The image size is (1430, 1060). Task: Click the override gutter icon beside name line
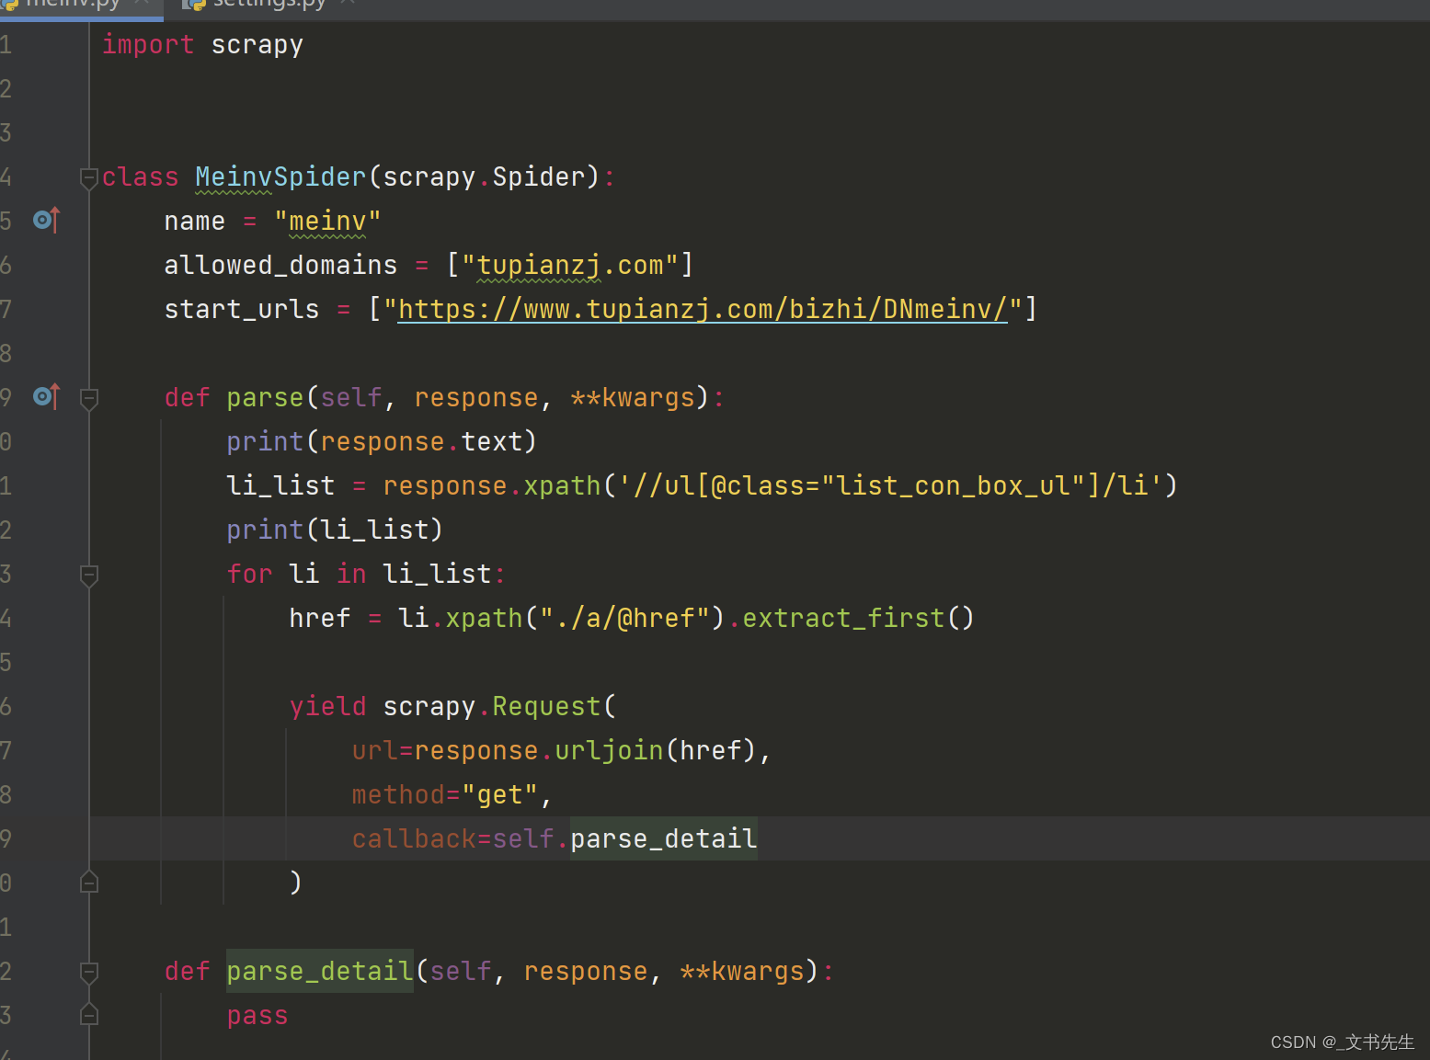(46, 221)
